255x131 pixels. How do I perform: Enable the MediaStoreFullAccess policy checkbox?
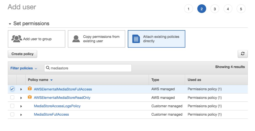12,114
